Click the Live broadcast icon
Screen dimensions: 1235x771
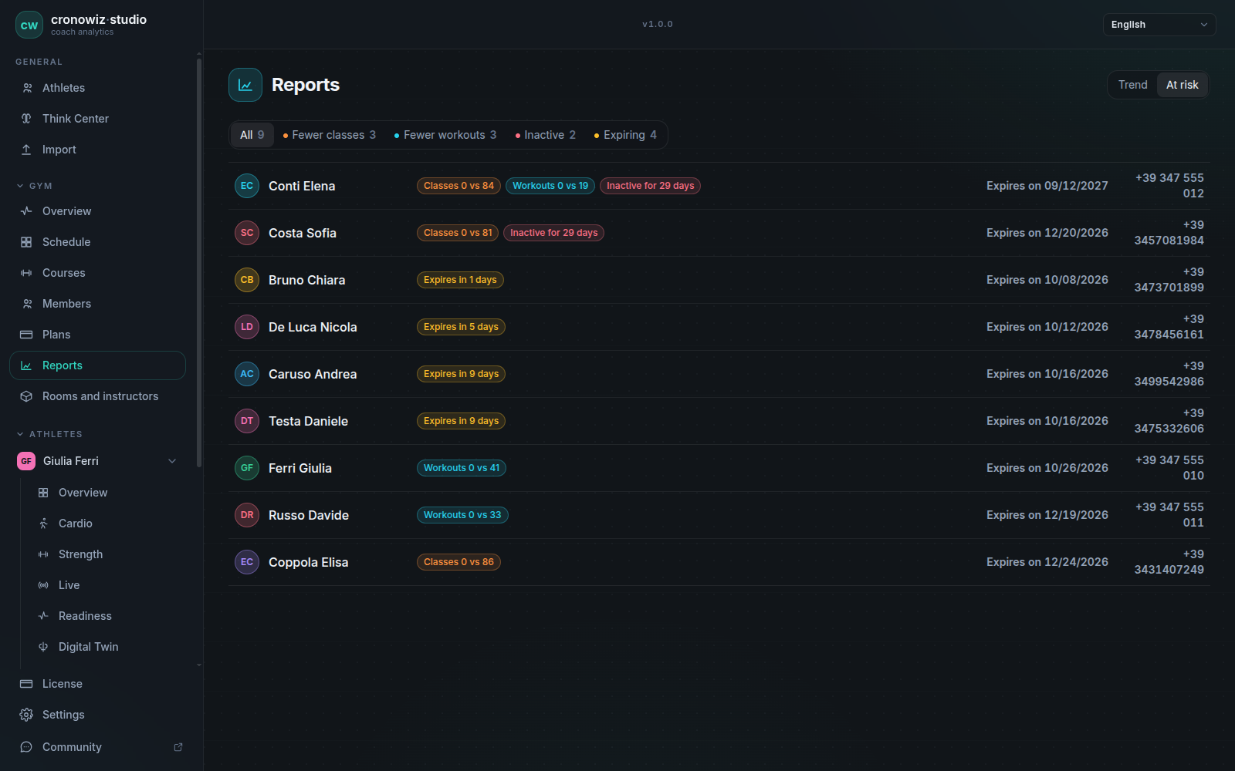pos(43,585)
